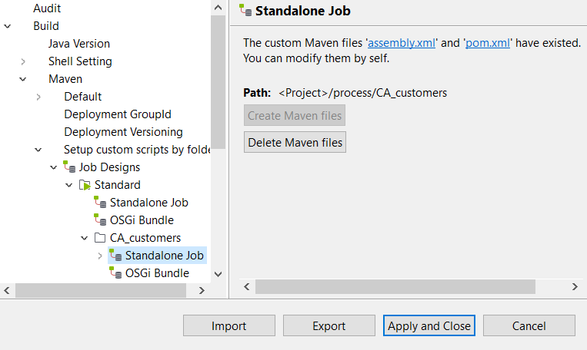
Task: Click the selected Standalone Job icon under CA_customers
Action: 116,255
